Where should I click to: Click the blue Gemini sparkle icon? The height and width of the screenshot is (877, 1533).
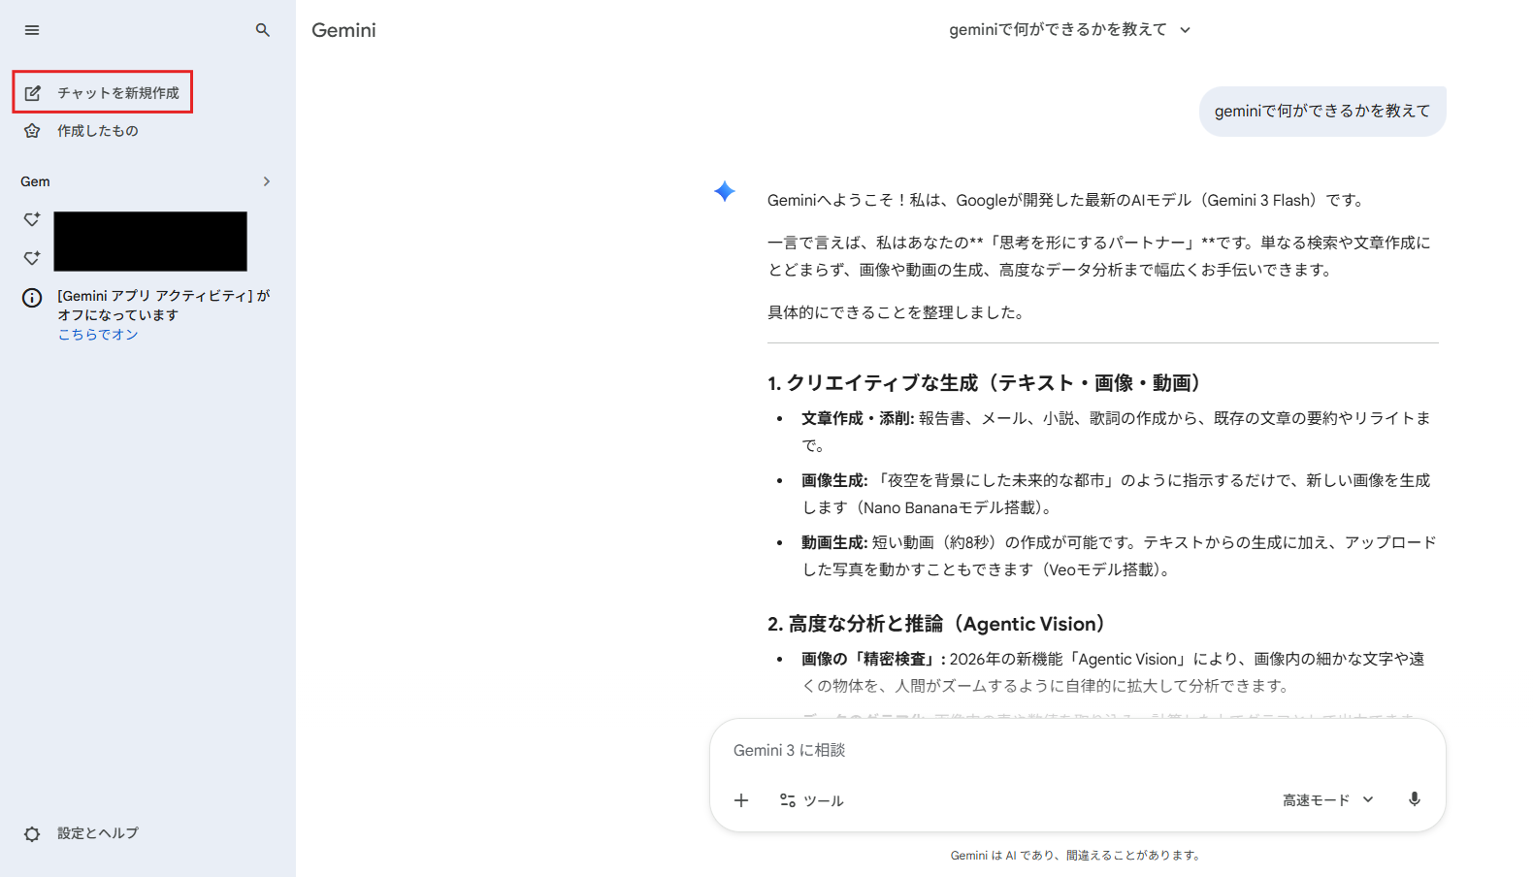click(x=725, y=191)
